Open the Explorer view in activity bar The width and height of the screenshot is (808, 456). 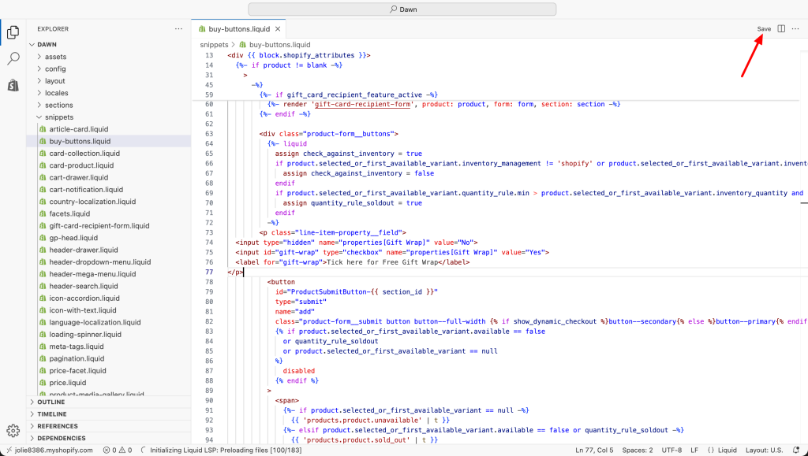point(13,32)
